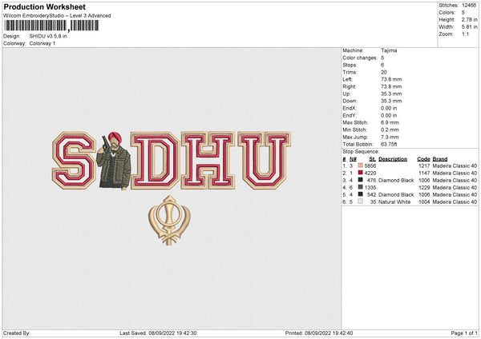Click the embroidered letter D

156,161
